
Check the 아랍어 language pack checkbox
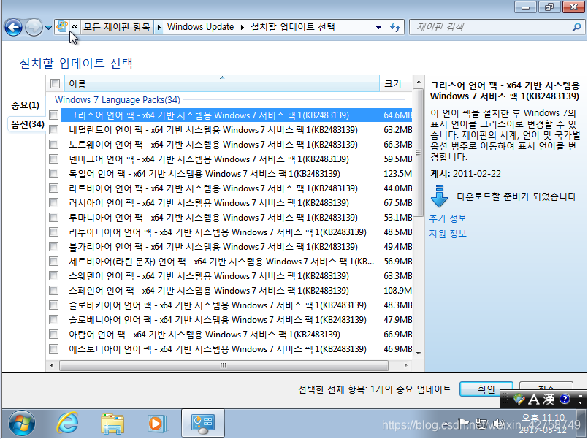pos(54,335)
